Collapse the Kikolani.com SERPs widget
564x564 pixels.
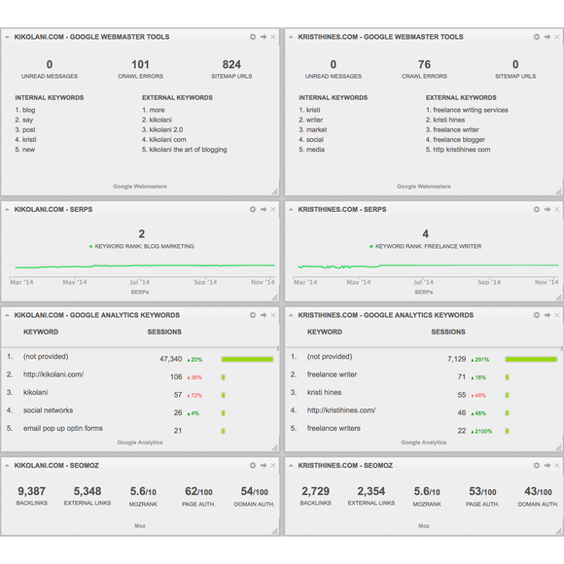7,209
